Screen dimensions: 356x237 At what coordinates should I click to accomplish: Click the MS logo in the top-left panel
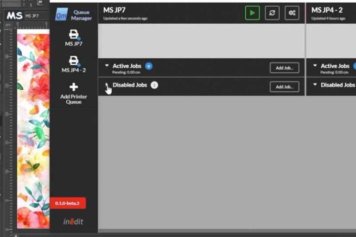click(x=14, y=16)
